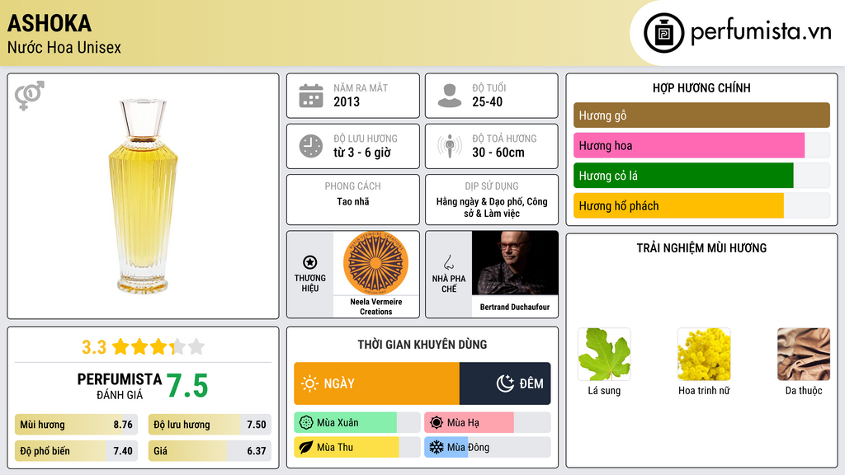
Task: Click the moon icon in the Đêm bar
Action: tap(505, 383)
